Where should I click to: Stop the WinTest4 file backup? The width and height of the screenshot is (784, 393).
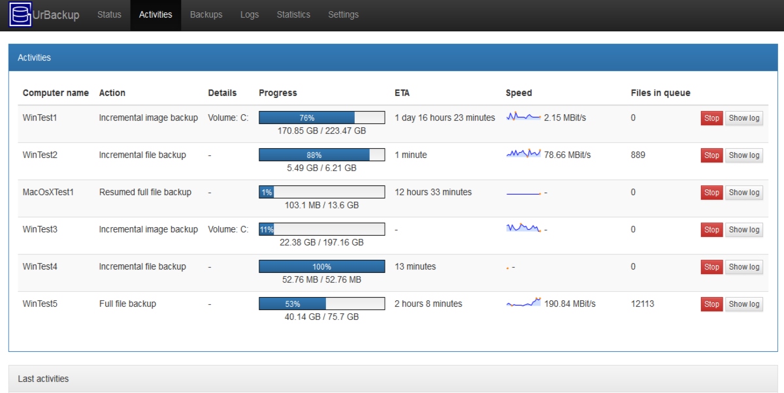tap(711, 267)
